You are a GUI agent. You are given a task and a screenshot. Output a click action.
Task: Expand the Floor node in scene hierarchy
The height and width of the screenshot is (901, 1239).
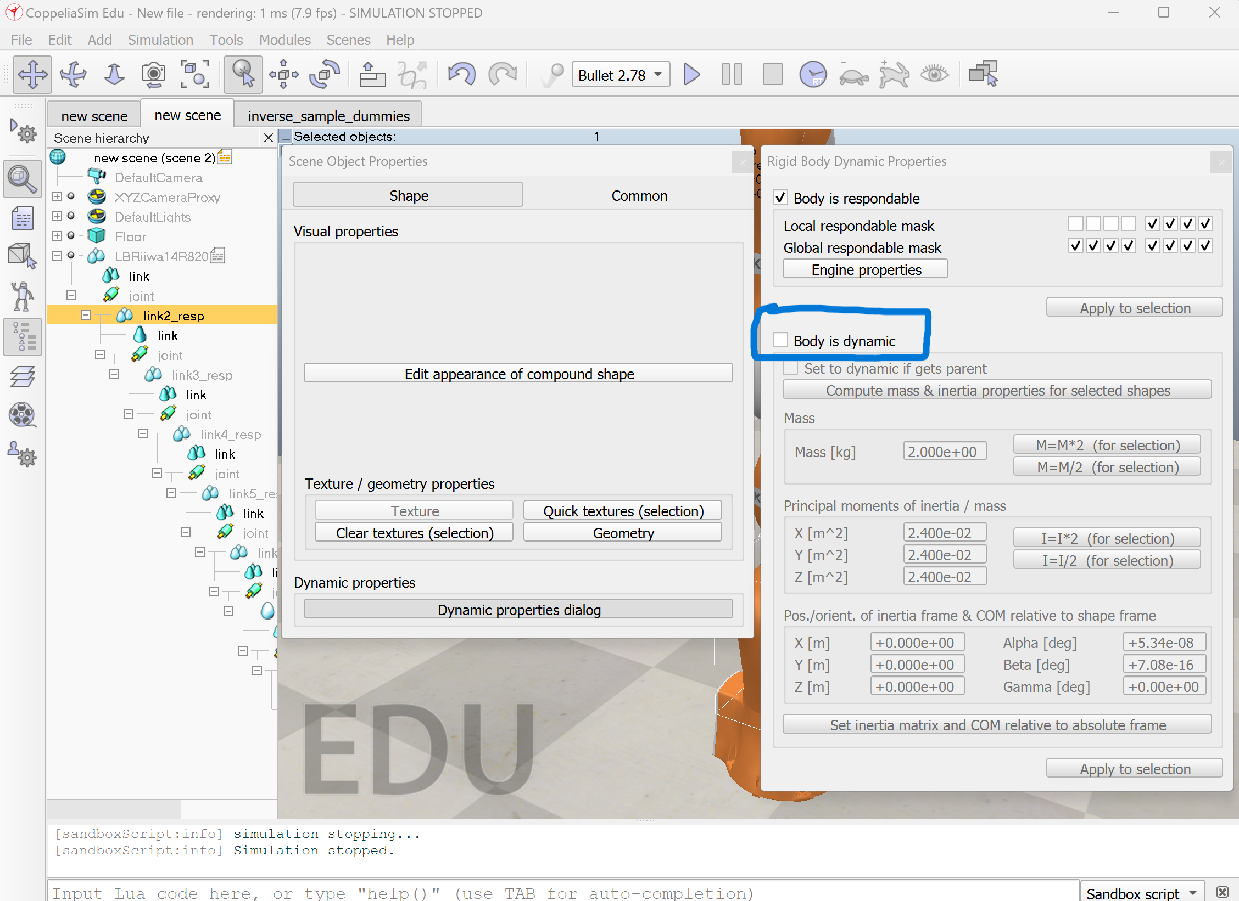57,236
